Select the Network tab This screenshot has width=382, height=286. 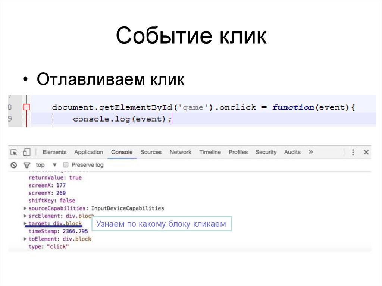180,152
